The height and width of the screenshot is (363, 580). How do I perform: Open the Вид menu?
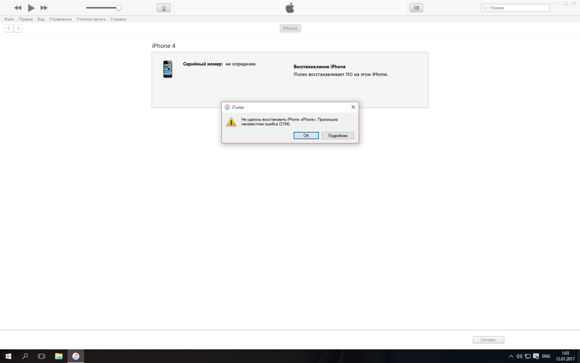pos(41,20)
